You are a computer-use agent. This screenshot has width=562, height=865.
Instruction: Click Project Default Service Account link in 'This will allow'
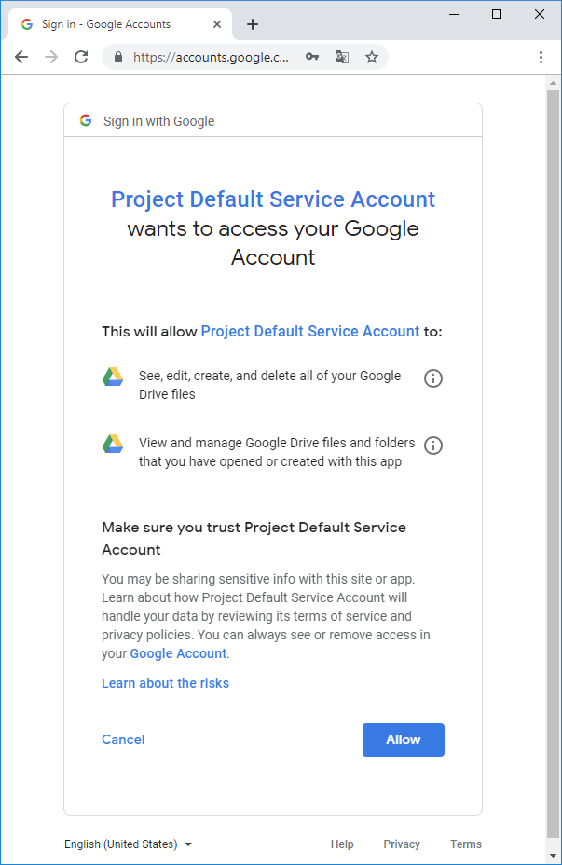[x=310, y=331]
